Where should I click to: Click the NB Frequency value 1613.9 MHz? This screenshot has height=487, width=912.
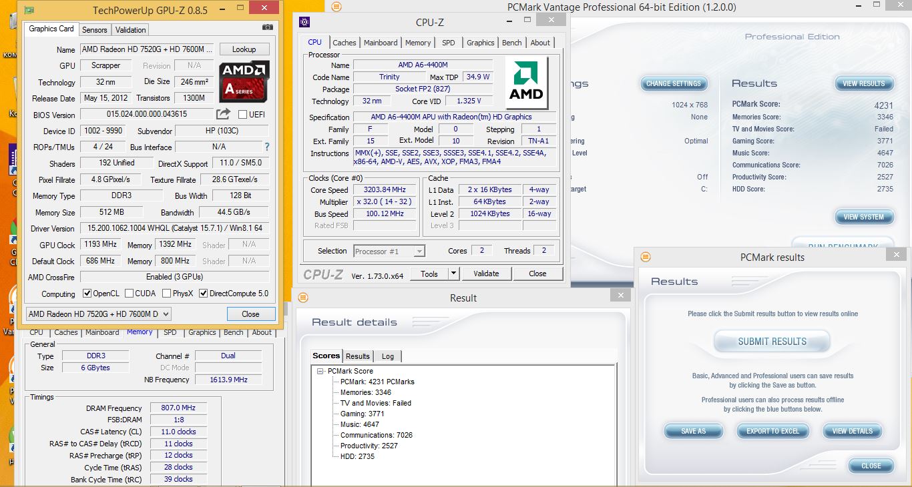228,380
